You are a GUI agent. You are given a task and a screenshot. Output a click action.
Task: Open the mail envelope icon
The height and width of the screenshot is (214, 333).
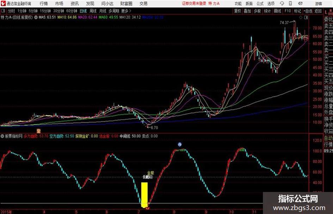click(x=300, y=4)
